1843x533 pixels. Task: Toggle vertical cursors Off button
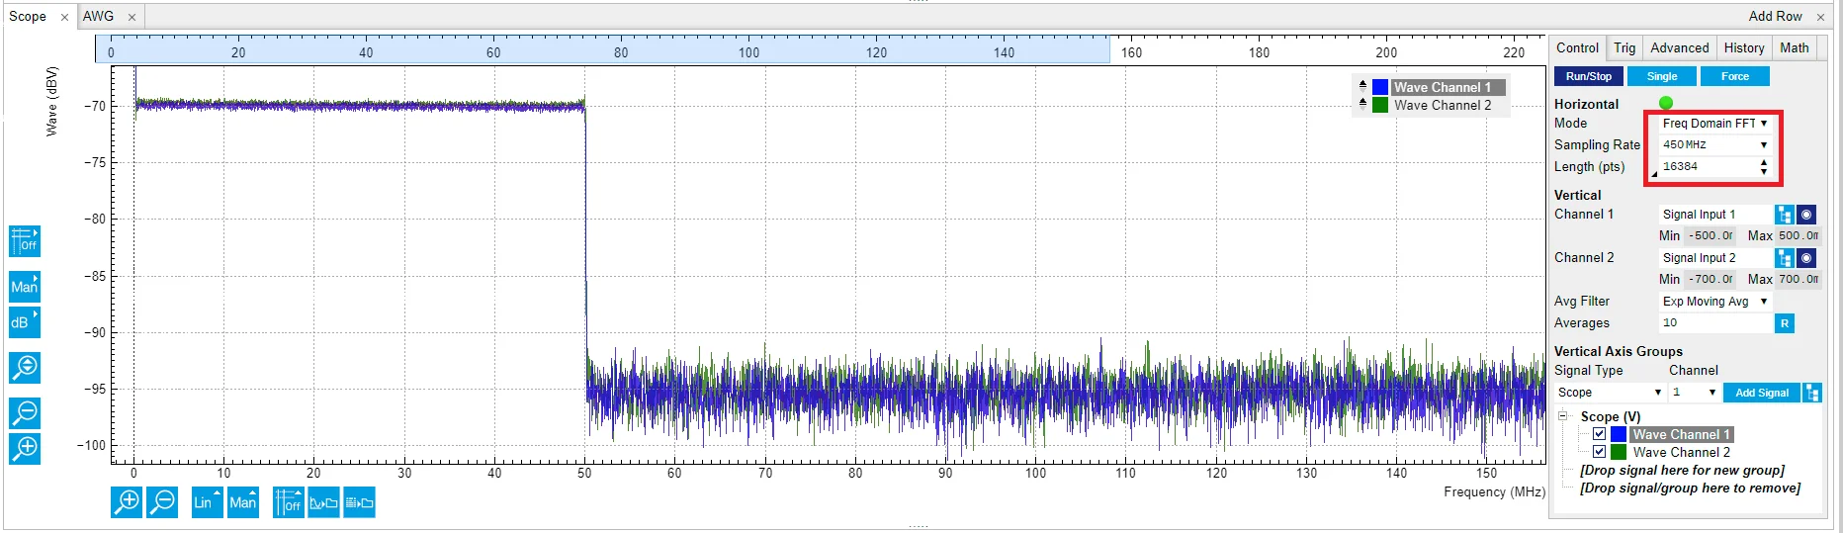[25, 241]
